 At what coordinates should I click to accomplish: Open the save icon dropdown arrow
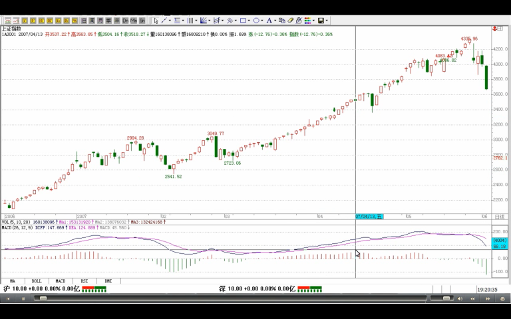pyautogui.click(x=327, y=21)
